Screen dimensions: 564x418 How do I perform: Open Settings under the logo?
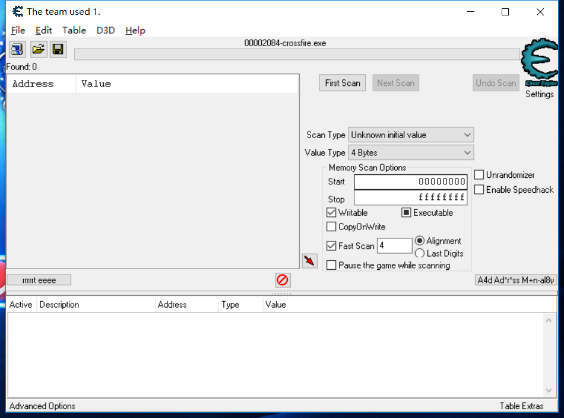(540, 94)
